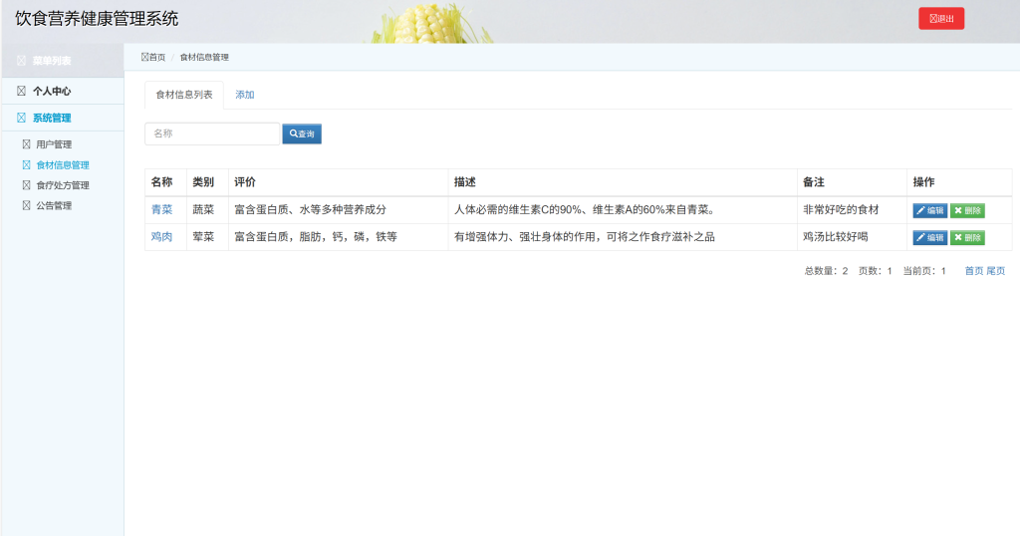This screenshot has width=1020, height=536.
Task: Click the icon beside 食疗处方管理
Action: pos(27,185)
